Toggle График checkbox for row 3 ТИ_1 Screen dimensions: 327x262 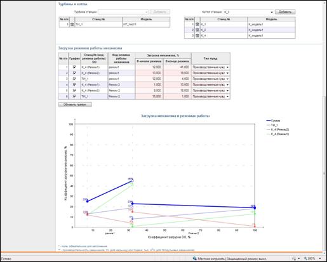click(74, 79)
